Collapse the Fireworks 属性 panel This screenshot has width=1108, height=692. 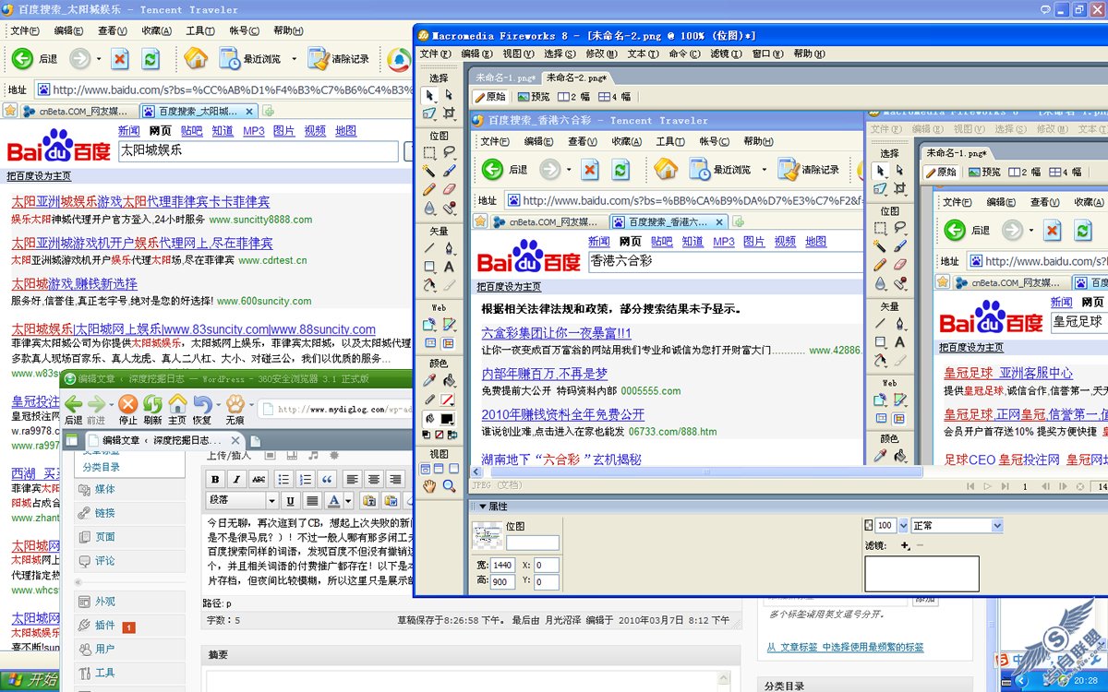481,507
